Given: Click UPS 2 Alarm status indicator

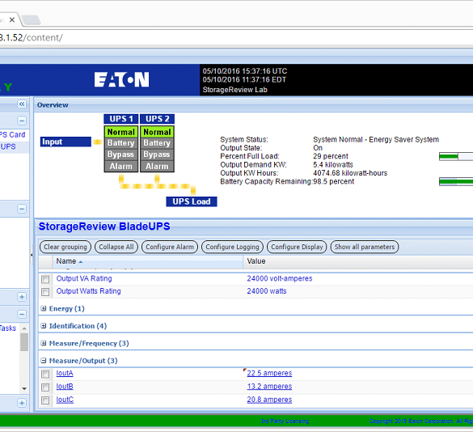Looking at the screenshot, I should tap(157, 167).
